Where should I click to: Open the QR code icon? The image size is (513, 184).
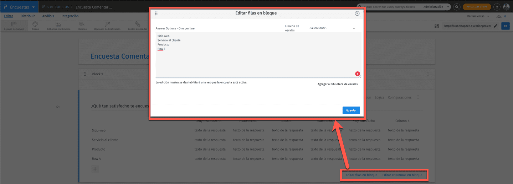click(x=437, y=26)
